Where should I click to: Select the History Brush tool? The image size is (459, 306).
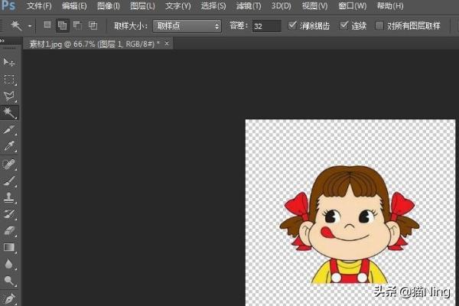8,214
